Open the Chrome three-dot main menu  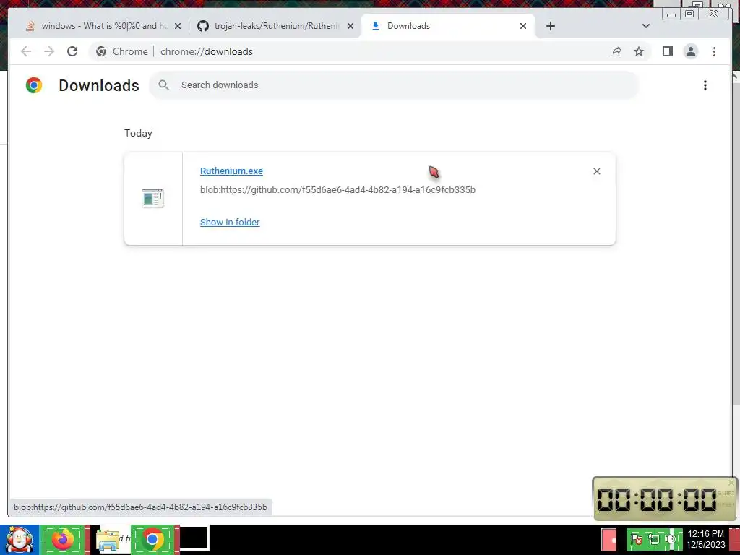pos(714,51)
